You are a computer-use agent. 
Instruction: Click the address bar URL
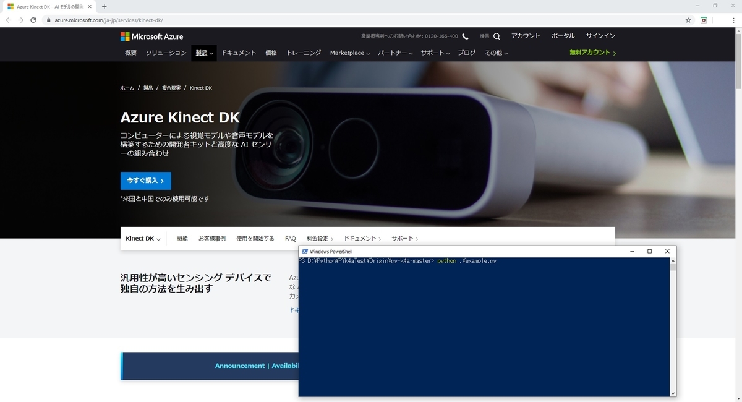point(109,20)
